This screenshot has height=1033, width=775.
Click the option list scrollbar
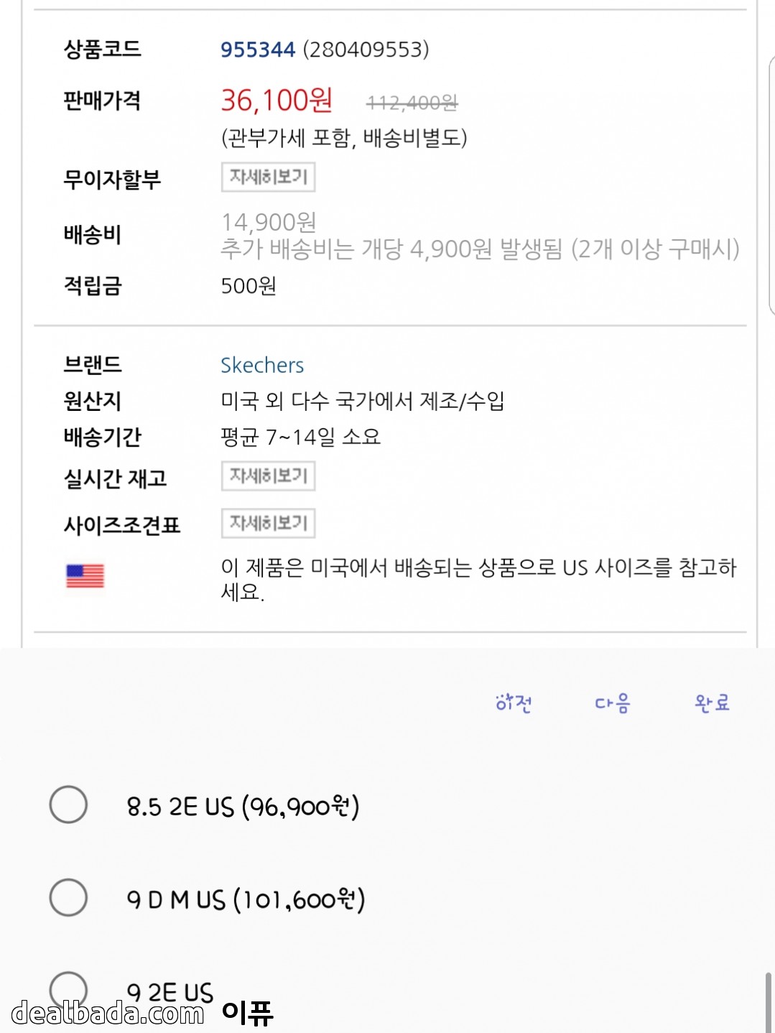(x=768, y=1002)
